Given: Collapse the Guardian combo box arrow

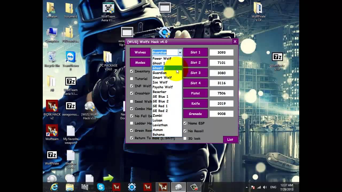Looking at the screenshot, I should pos(180,52).
